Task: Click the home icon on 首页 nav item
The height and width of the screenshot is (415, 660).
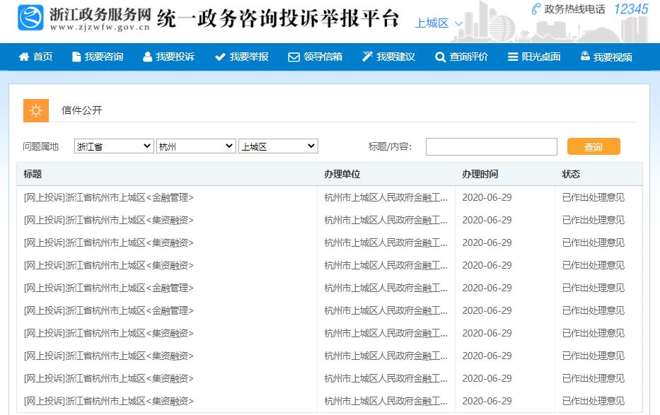Action: click(23, 57)
